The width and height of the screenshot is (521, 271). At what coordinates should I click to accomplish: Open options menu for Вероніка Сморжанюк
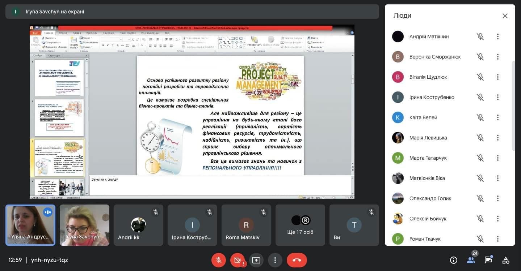pyautogui.click(x=498, y=57)
